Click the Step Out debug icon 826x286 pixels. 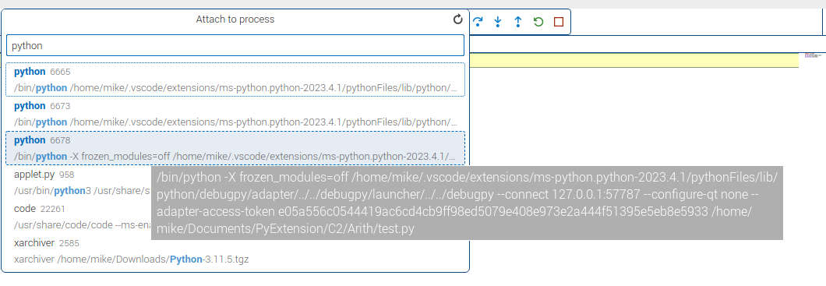tap(518, 22)
